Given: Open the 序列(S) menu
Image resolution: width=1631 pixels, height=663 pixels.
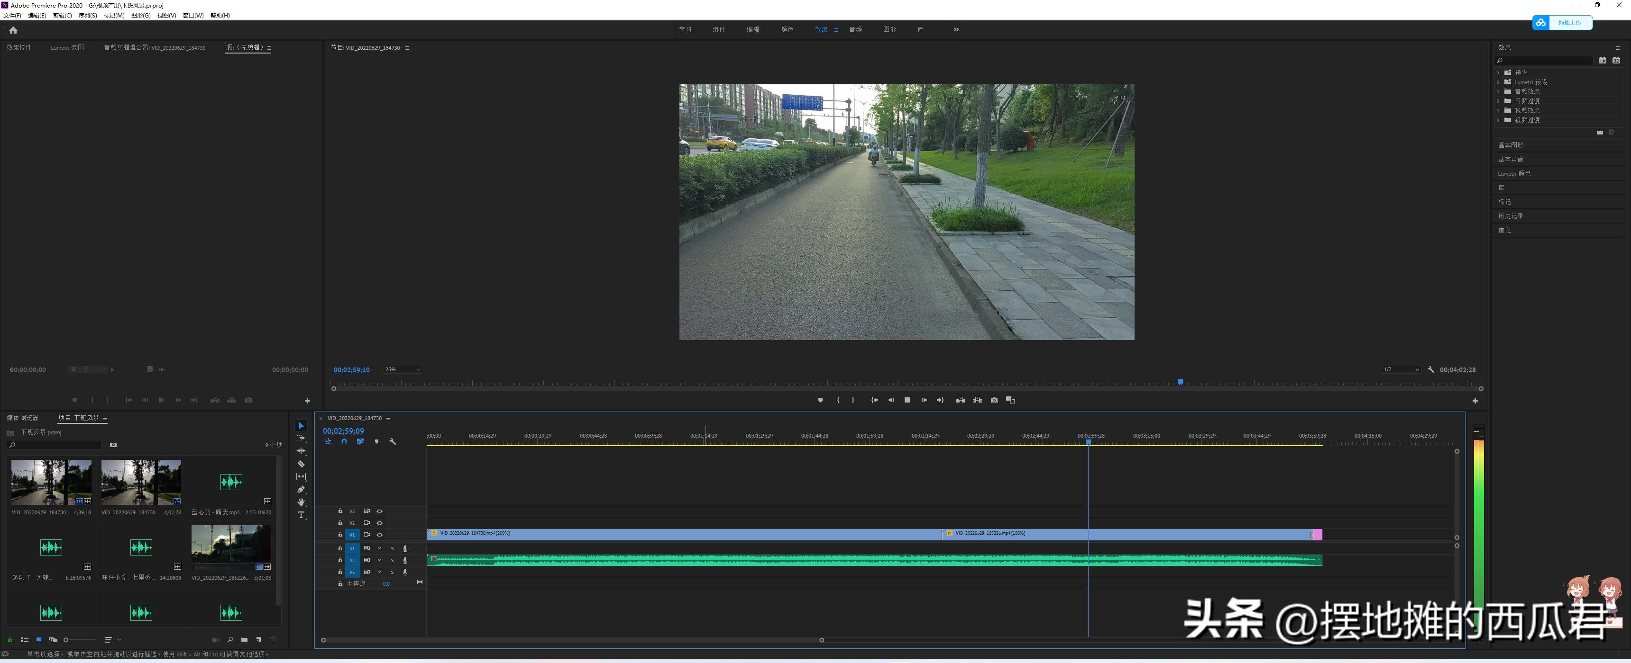Looking at the screenshot, I should (87, 15).
